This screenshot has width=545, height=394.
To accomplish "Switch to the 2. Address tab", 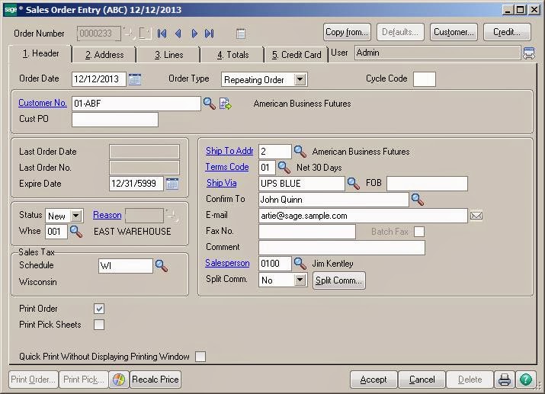I will (x=104, y=55).
